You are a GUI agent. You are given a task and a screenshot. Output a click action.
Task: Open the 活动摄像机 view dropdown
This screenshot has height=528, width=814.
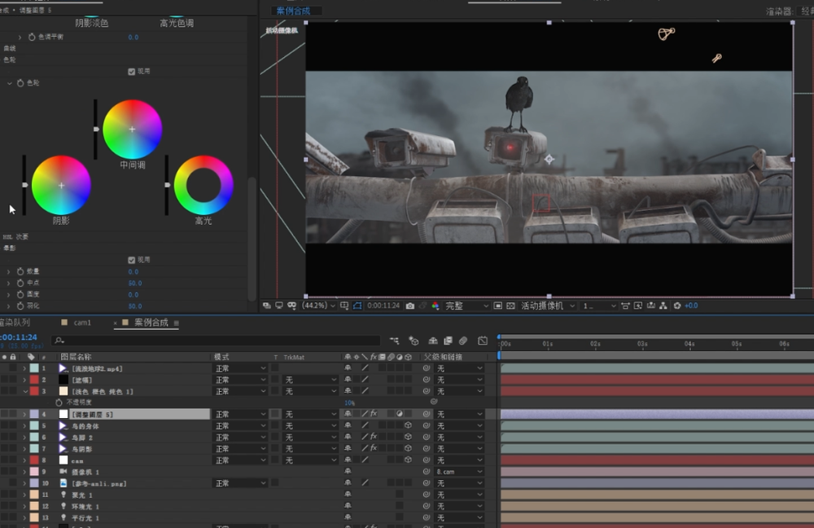pyautogui.click(x=547, y=306)
